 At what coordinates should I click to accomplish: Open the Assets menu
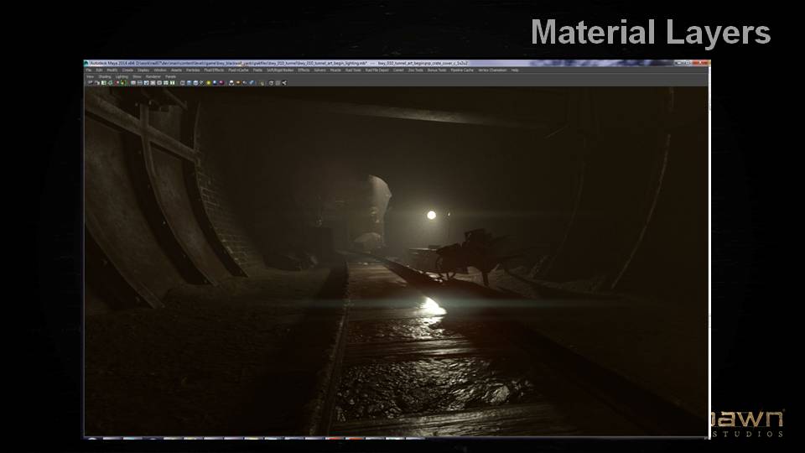pyautogui.click(x=176, y=70)
